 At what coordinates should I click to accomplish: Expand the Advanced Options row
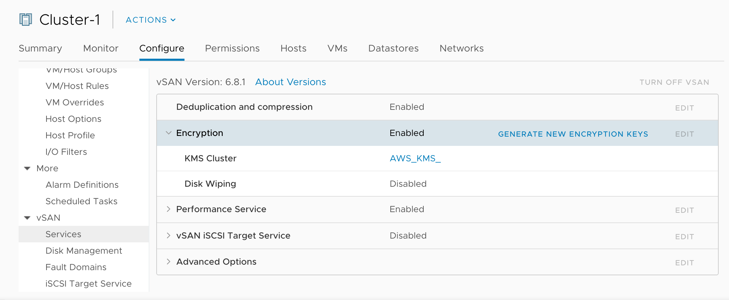tap(168, 262)
